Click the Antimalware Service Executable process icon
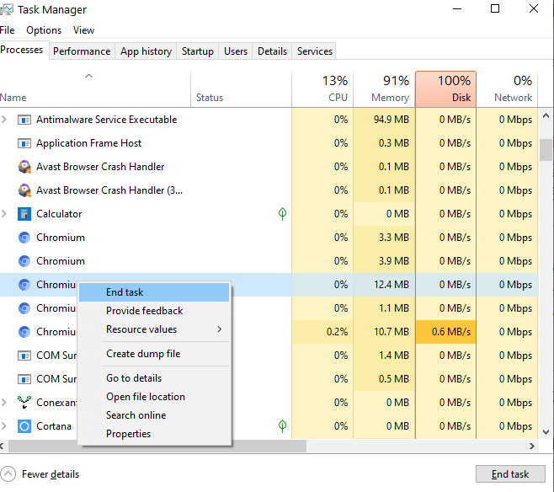Image resolution: width=554 pixels, height=492 pixels. (x=24, y=120)
